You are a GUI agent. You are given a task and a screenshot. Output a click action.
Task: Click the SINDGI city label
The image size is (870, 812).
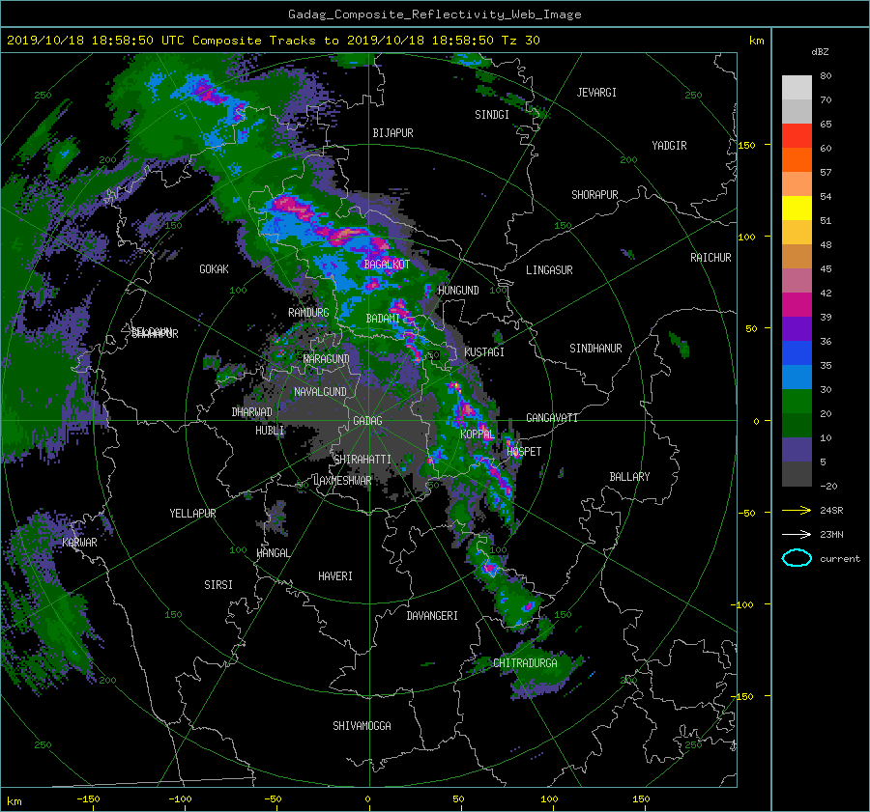492,115
